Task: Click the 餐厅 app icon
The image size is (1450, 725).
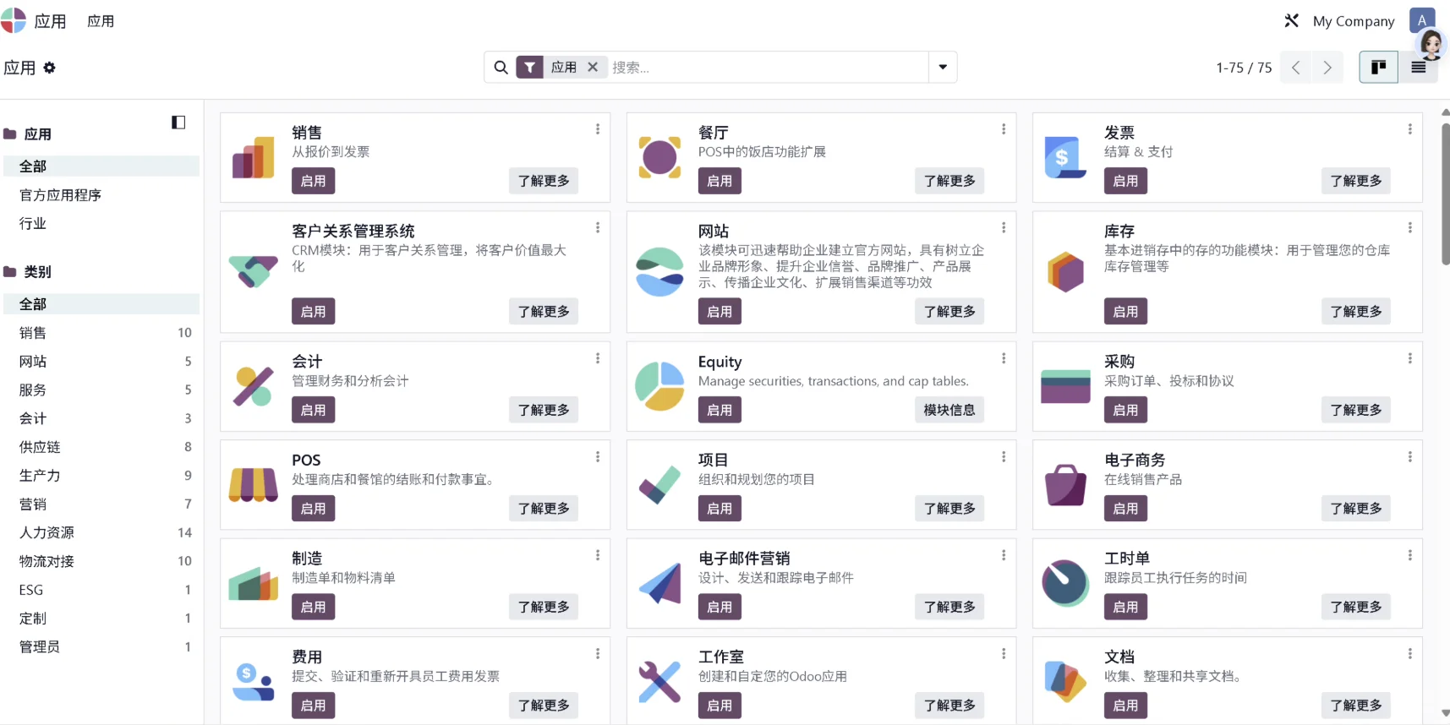Action: 659,157
